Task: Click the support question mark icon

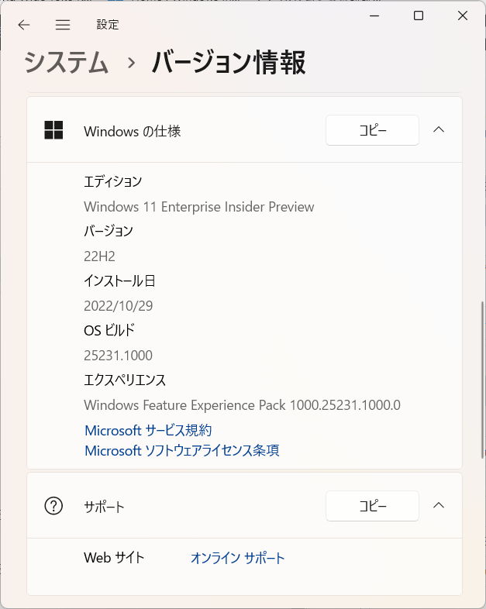Action: (53, 506)
